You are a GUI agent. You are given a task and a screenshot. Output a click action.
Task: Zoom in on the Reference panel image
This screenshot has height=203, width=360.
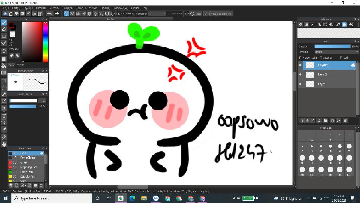click(x=319, y=25)
